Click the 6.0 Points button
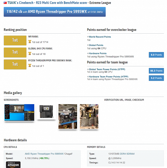Viewport: 167px width, 168px height. [x=156, y=55]
